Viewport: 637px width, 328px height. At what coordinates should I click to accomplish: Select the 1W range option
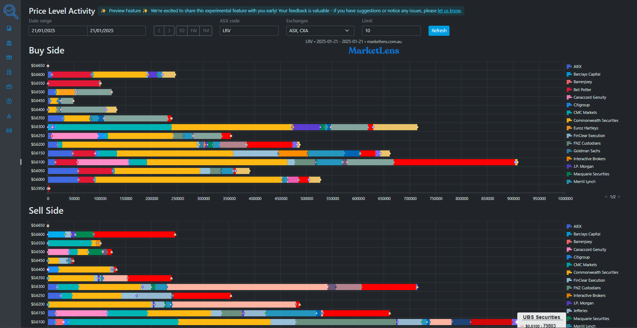click(x=194, y=31)
